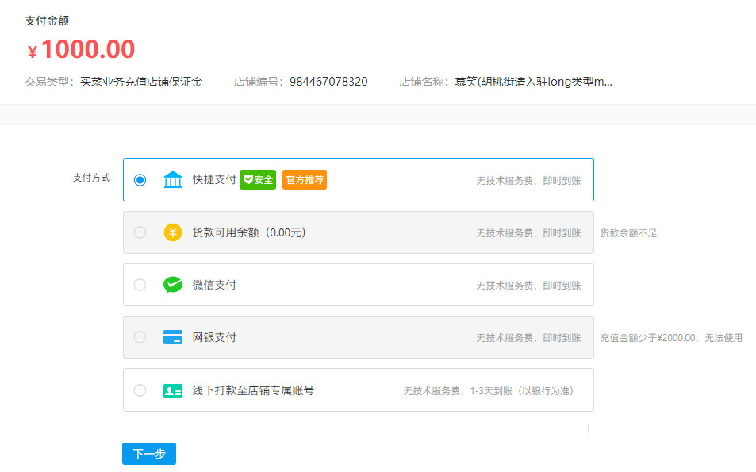Click the blue card icon for 网银支付
756x472 pixels.
point(173,337)
